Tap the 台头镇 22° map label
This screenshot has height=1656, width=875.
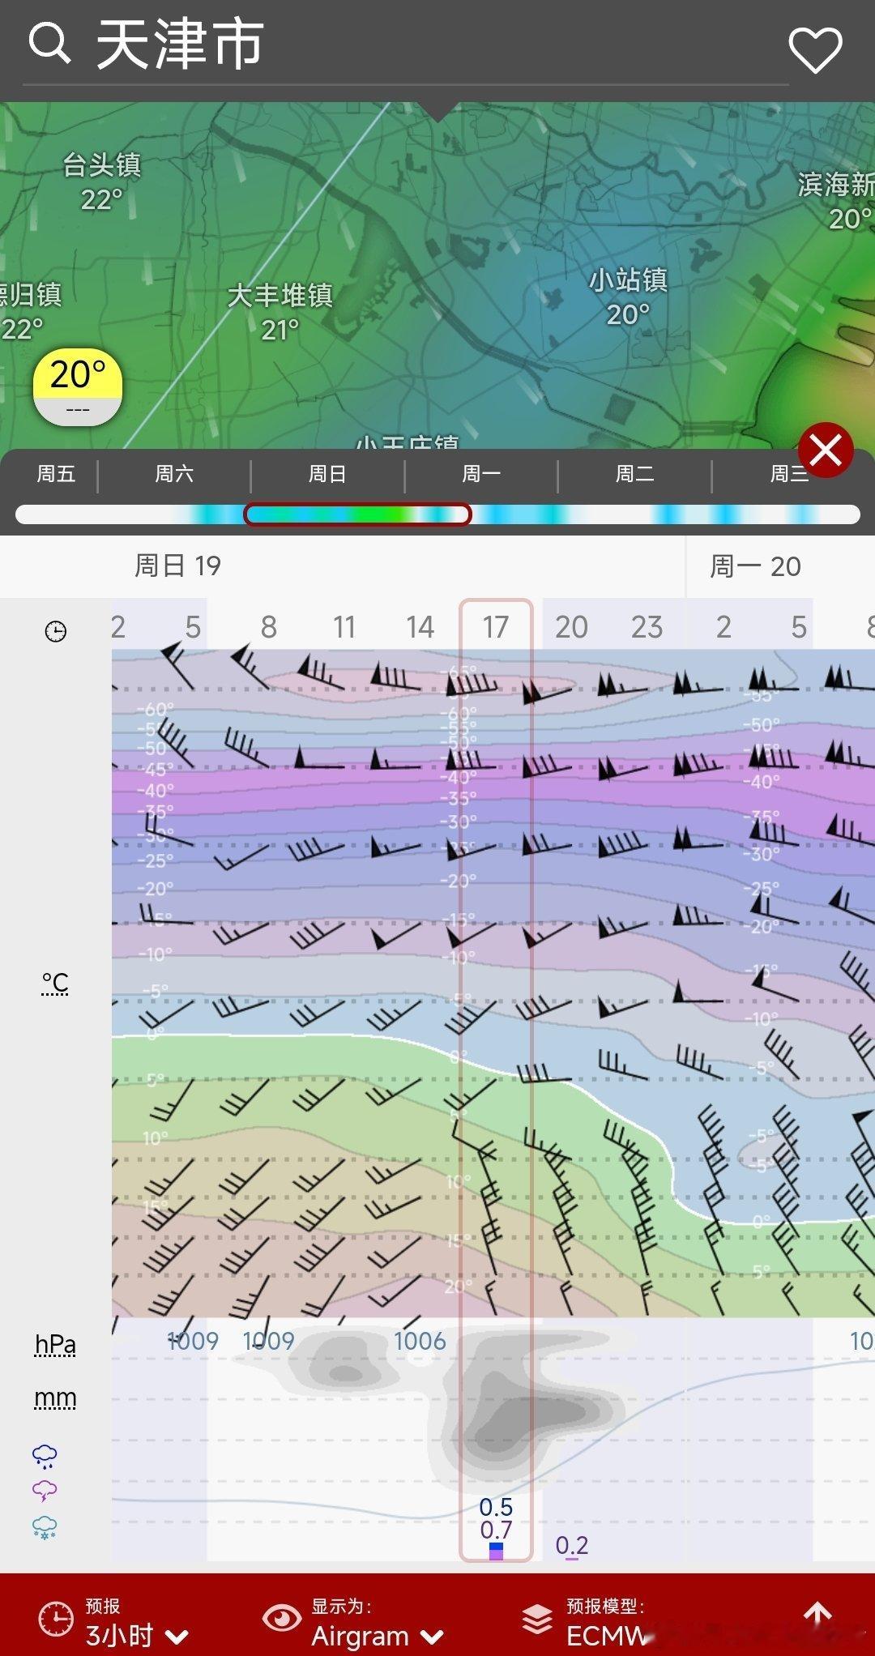pos(102,181)
